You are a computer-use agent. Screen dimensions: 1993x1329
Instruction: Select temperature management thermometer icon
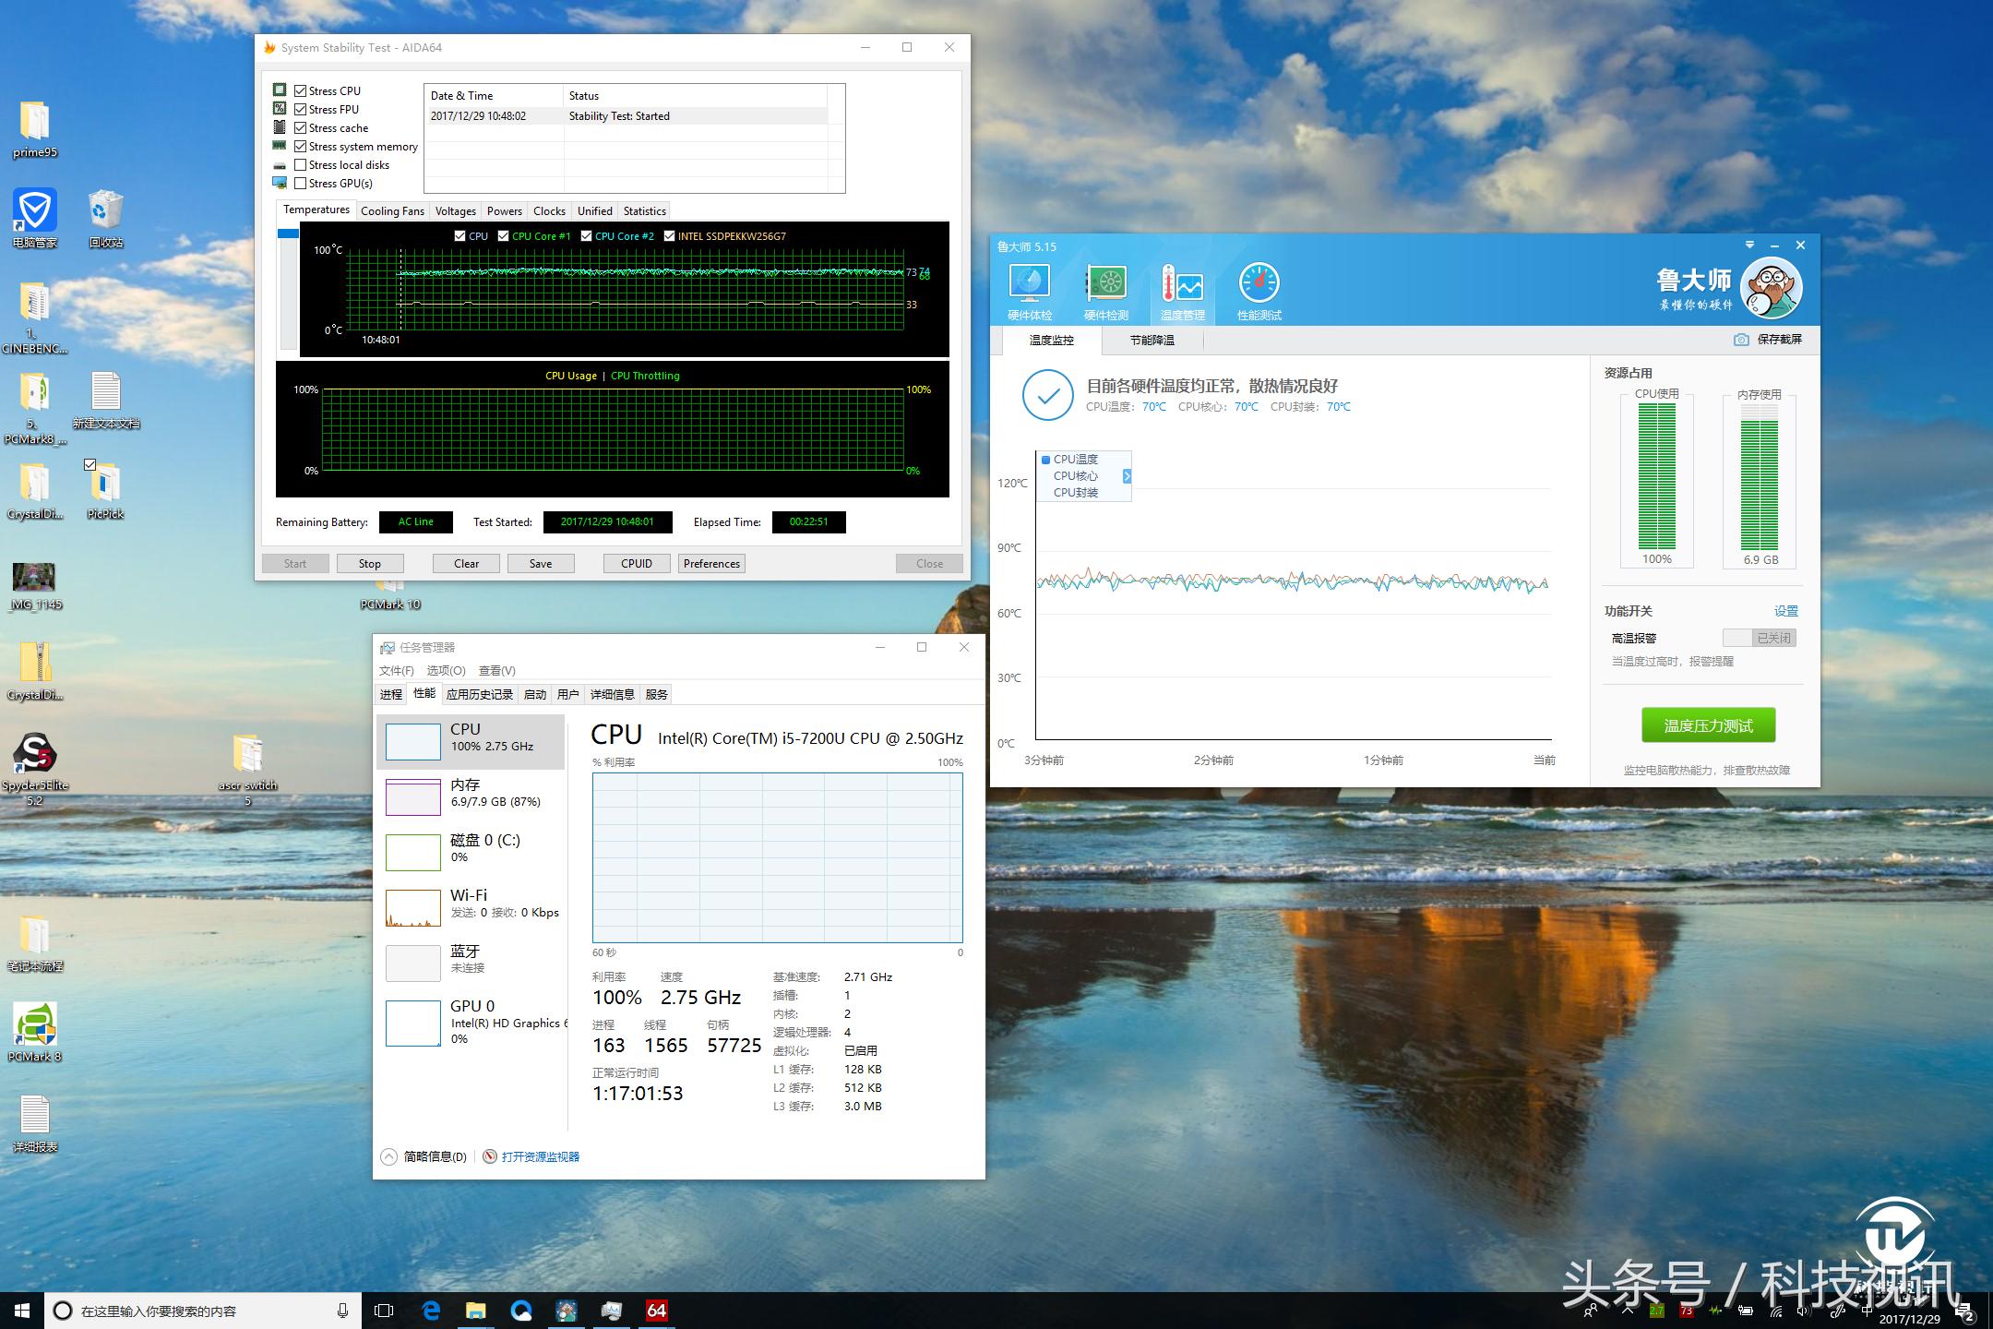tap(1182, 284)
